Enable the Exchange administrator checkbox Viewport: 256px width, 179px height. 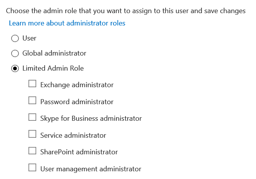pos(33,84)
